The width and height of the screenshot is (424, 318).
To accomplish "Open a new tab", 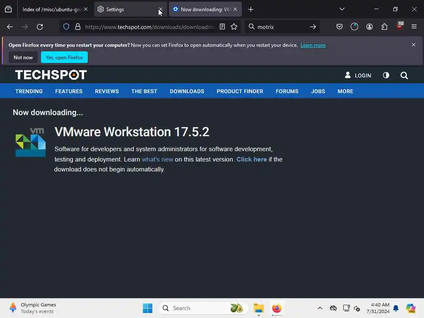I will pos(251,10).
